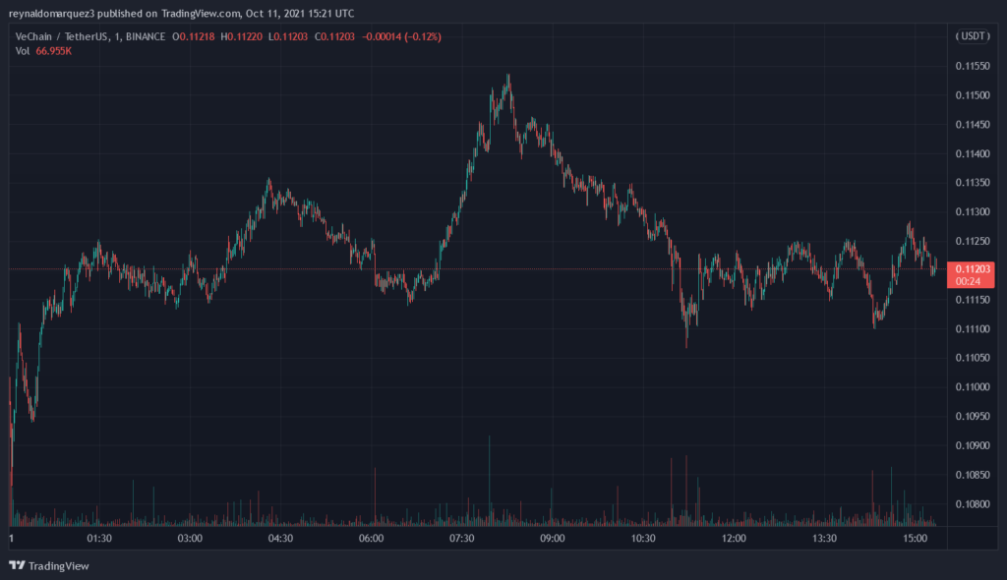The width and height of the screenshot is (1007, 580).
Task: Click the 01:30 time axis label
Action: coord(99,539)
